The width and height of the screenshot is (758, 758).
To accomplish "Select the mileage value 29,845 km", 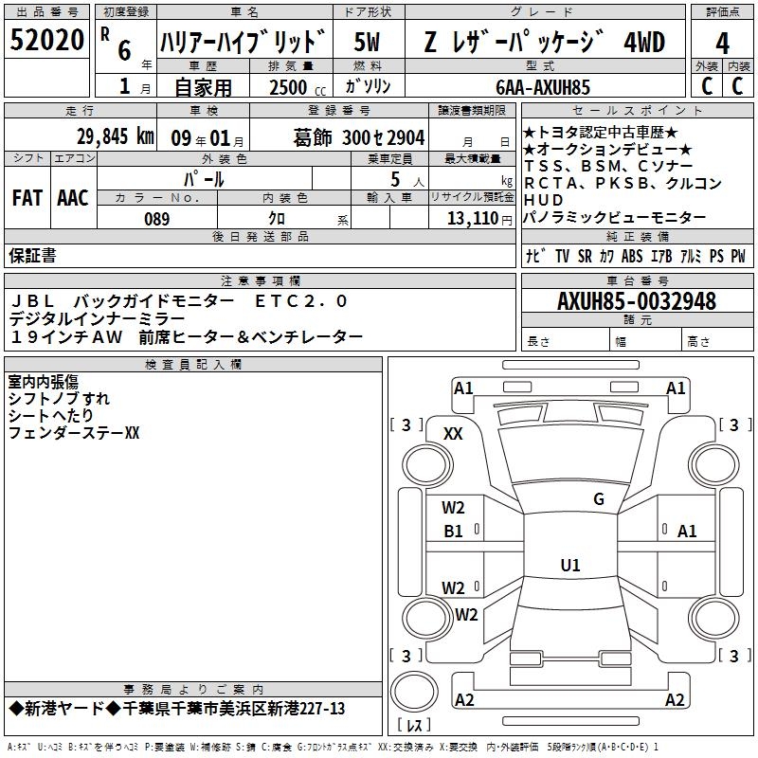I will [115, 137].
